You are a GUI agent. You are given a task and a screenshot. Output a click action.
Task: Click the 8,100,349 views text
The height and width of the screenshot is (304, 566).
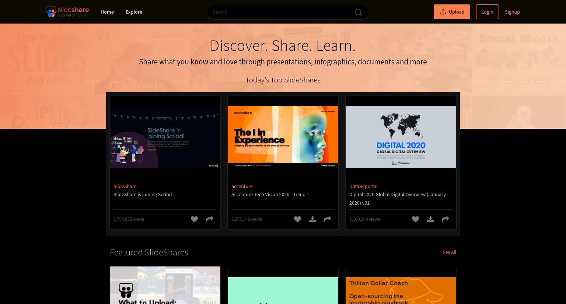[x=364, y=219]
